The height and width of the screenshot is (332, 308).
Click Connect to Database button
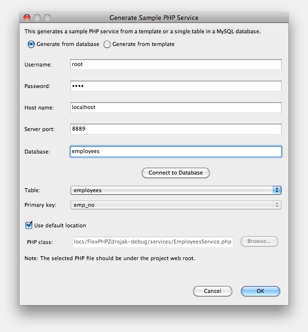click(x=176, y=173)
